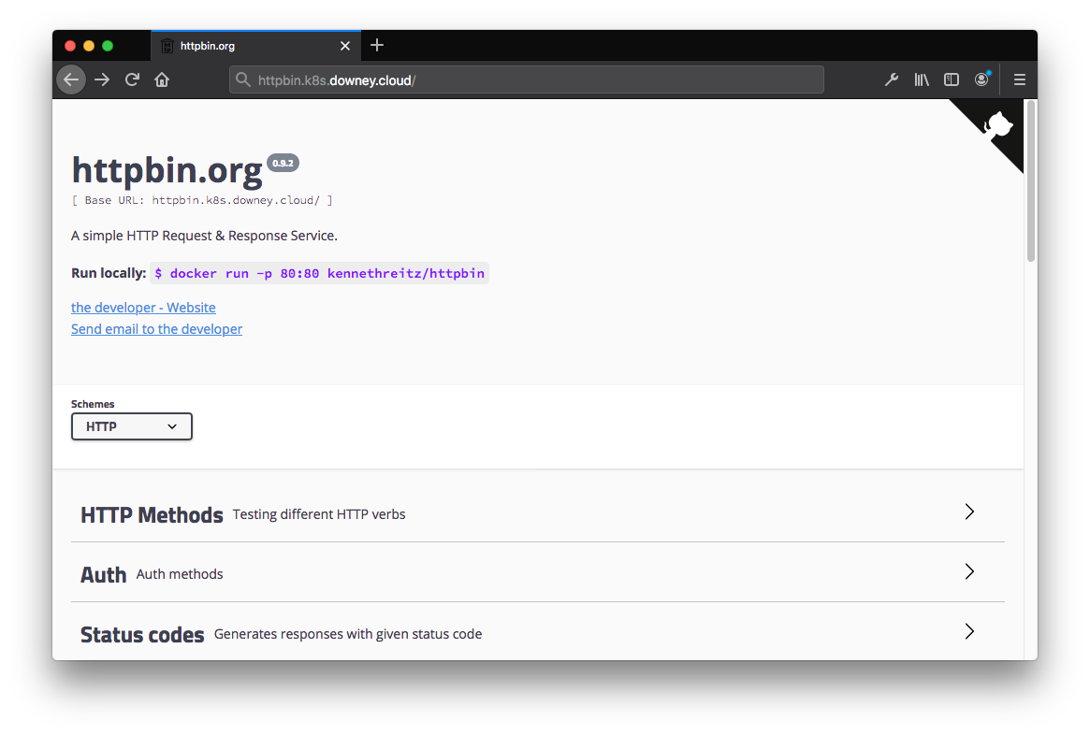The height and width of the screenshot is (735, 1090).
Task: Open the Library bookshelf icon
Action: [921, 79]
